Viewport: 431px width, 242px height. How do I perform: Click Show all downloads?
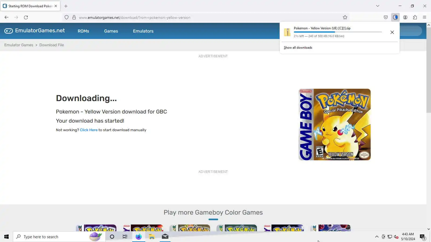(x=298, y=48)
